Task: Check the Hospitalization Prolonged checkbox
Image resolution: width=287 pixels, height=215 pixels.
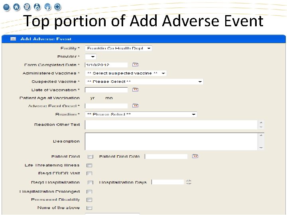Action: [x=89, y=192]
